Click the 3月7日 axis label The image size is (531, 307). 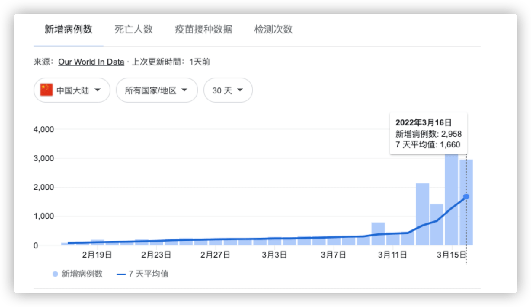[334, 255]
